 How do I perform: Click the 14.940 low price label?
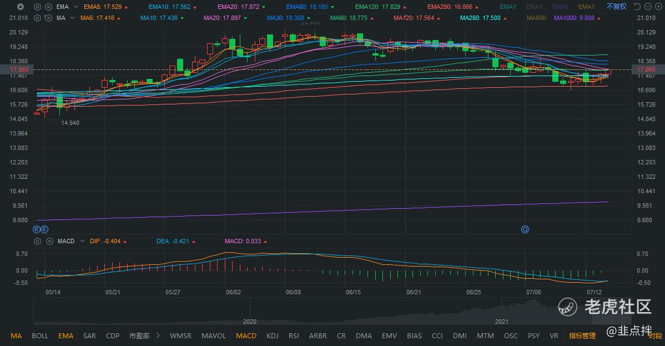coord(70,123)
